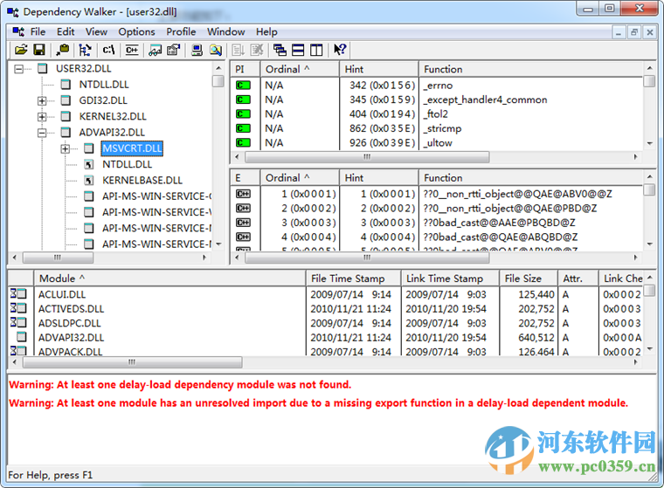
Task: Sort imports by Ordinal column header
Action: [300, 69]
